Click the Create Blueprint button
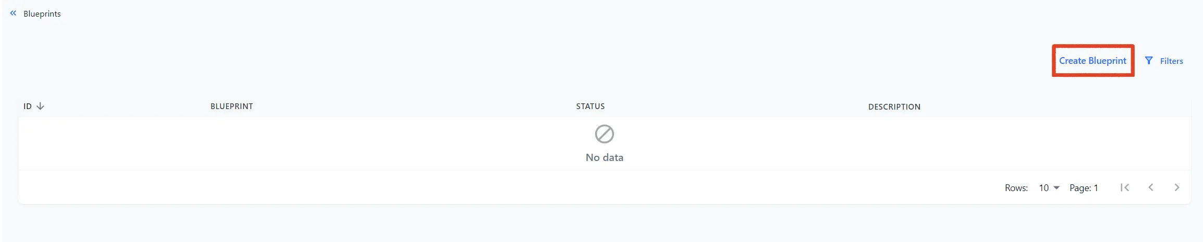The image size is (1203, 242). click(x=1092, y=61)
